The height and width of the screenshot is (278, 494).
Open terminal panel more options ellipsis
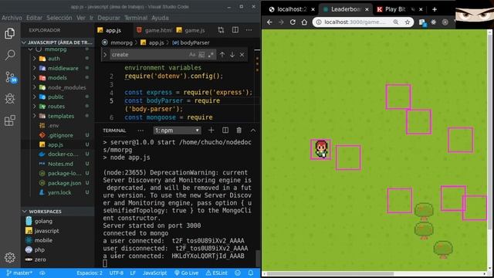click(x=140, y=131)
